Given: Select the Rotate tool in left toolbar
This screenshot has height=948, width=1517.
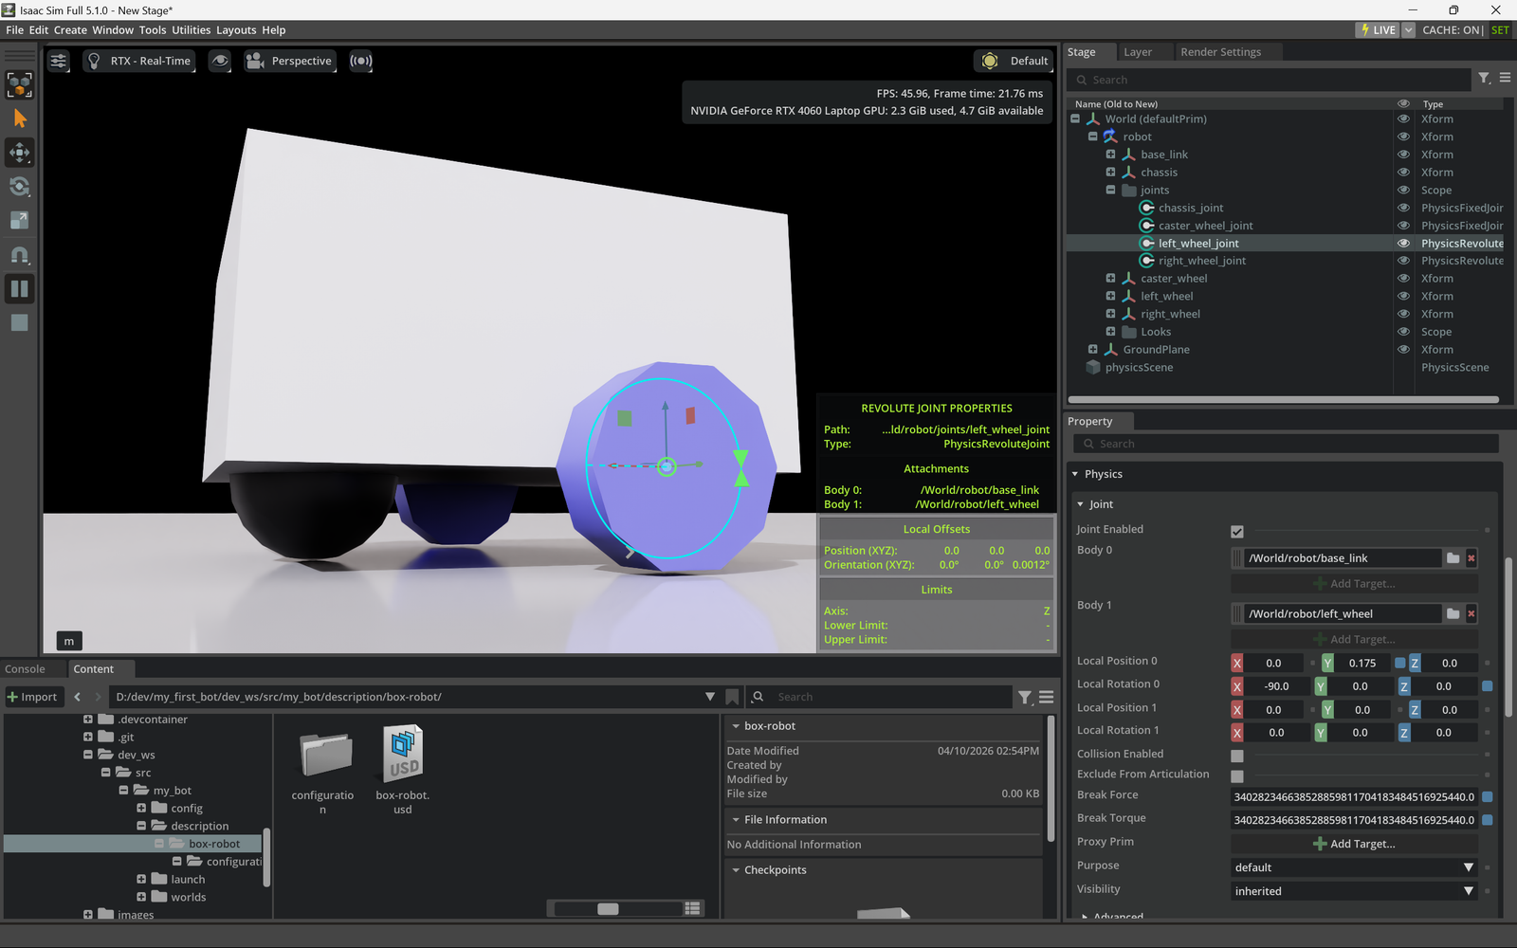Looking at the screenshot, I should click(19, 187).
